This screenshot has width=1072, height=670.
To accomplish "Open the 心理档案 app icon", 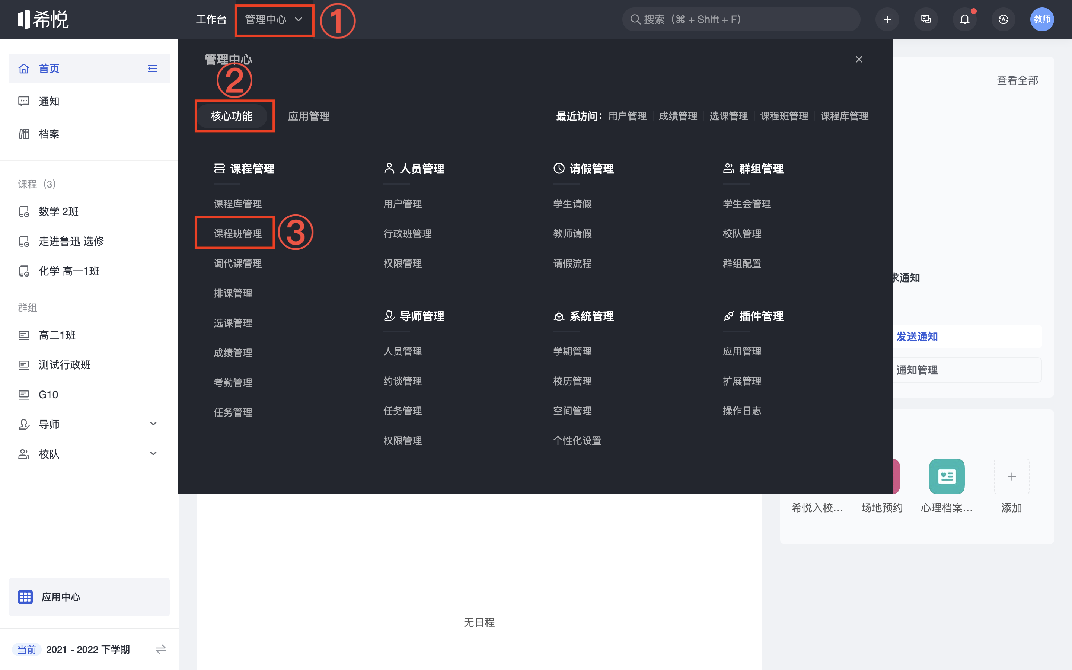I will click(x=947, y=476).
